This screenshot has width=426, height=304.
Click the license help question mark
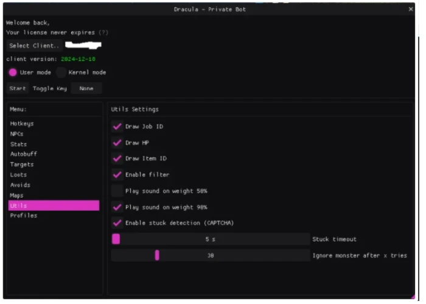(x=103, y=32)
